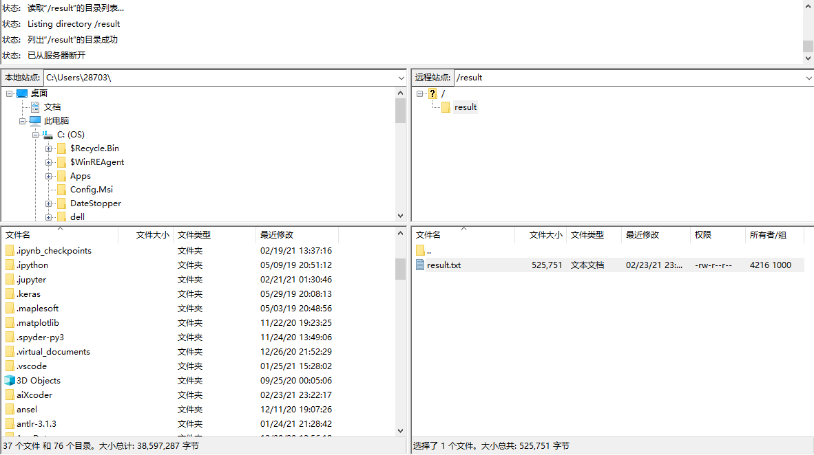Select Config.Msi in local tree

(x=92, y=190)
